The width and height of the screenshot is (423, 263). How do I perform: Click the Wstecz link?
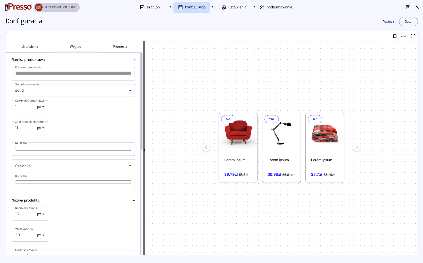coord(388,22)
